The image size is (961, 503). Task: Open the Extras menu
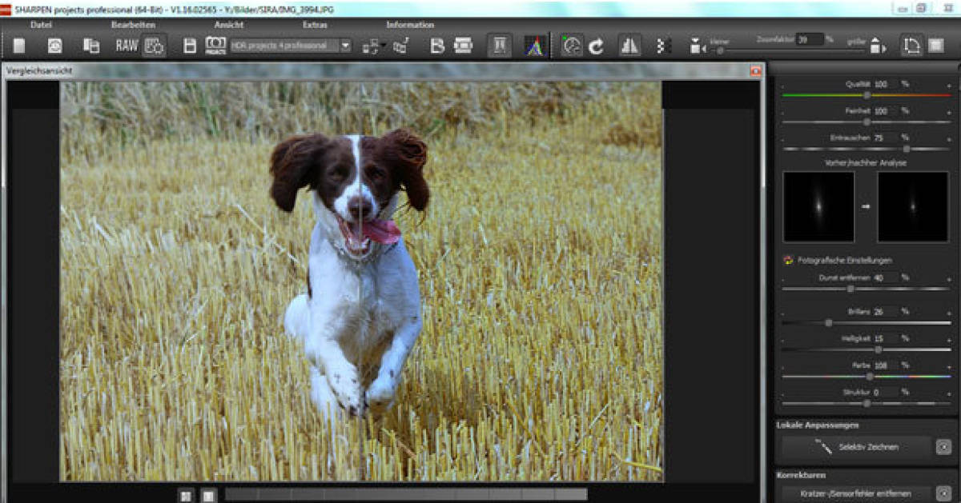pyautogui.click(x=315, y=25)
